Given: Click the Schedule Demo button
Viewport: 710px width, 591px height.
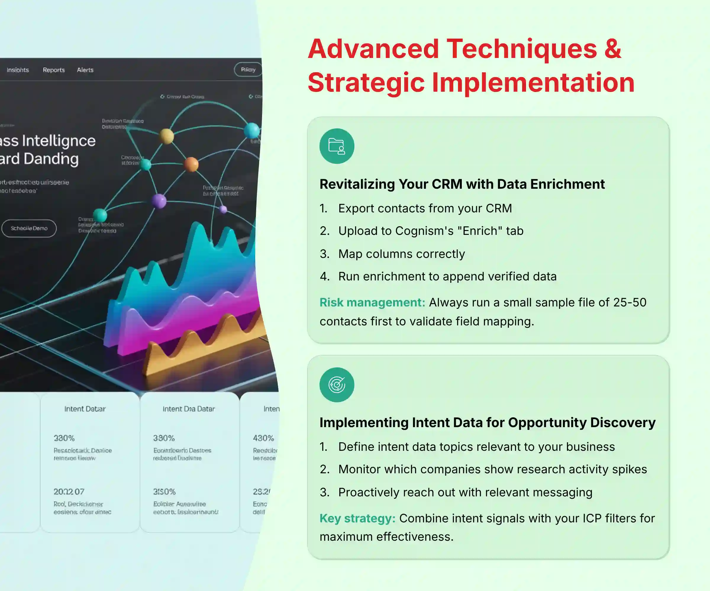Looking at the screenshot, I should (x=29, y=228).
